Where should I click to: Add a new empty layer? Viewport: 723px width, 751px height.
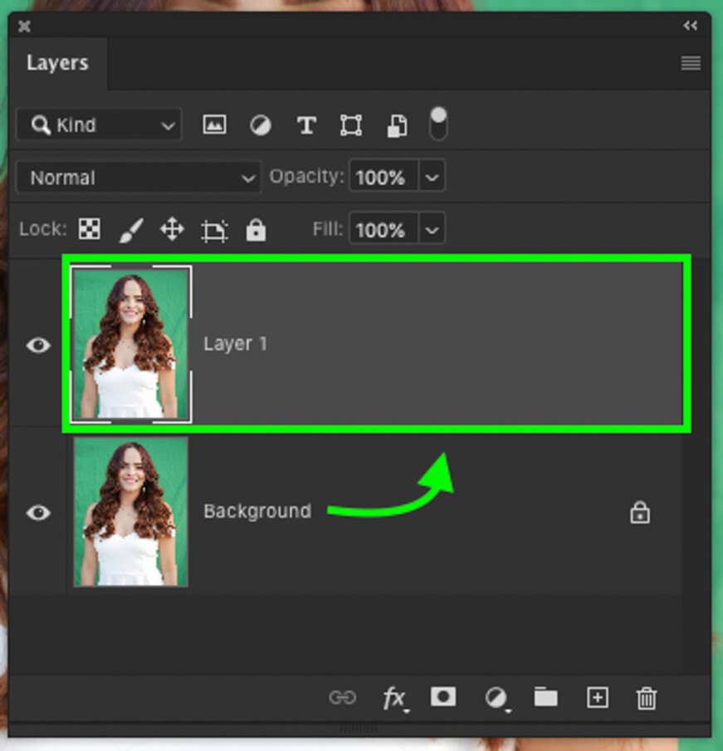click(597, 697)
